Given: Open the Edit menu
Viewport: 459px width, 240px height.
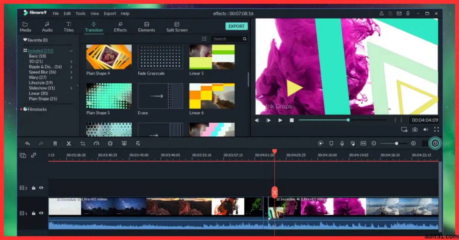Looking at the screenshot, I should (x=67, y=13).
